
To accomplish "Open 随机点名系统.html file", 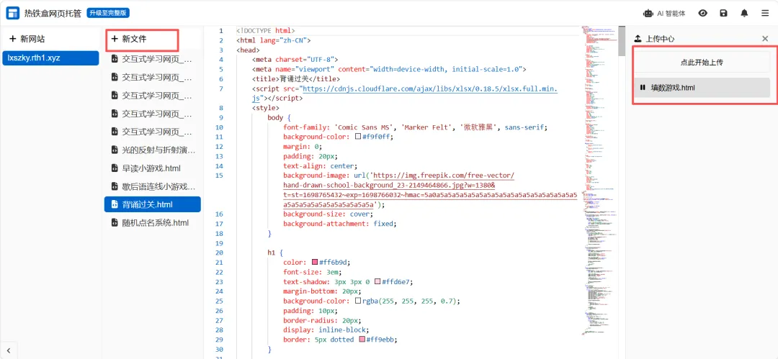I will pyautogui.click(x=152, y=222).
